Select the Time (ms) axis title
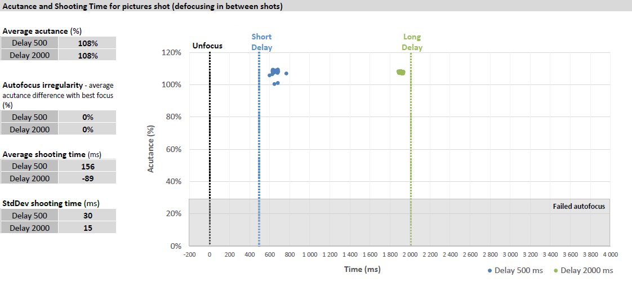 [x=362, y=269]
